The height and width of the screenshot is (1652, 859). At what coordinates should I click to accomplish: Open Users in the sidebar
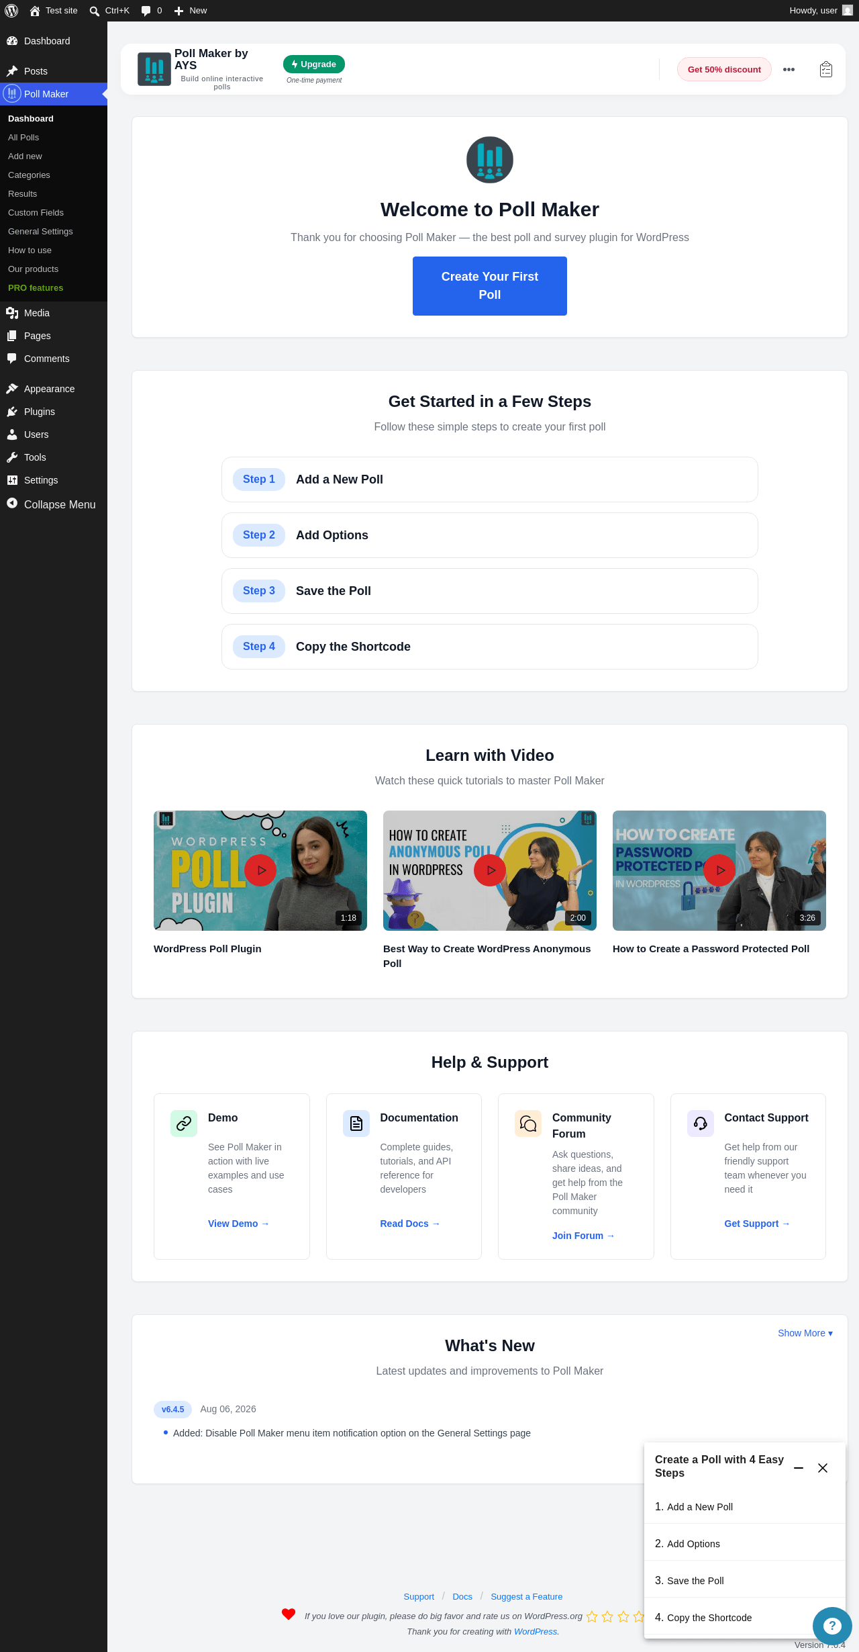[54, 434]
